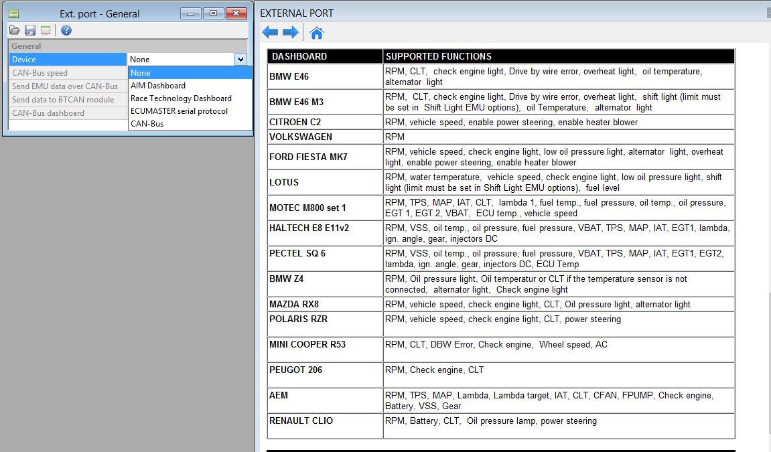Viewport: 771px width, 452px height.
Task: Click the Ext. port window title icon
Action: click(x=13, y=13)
